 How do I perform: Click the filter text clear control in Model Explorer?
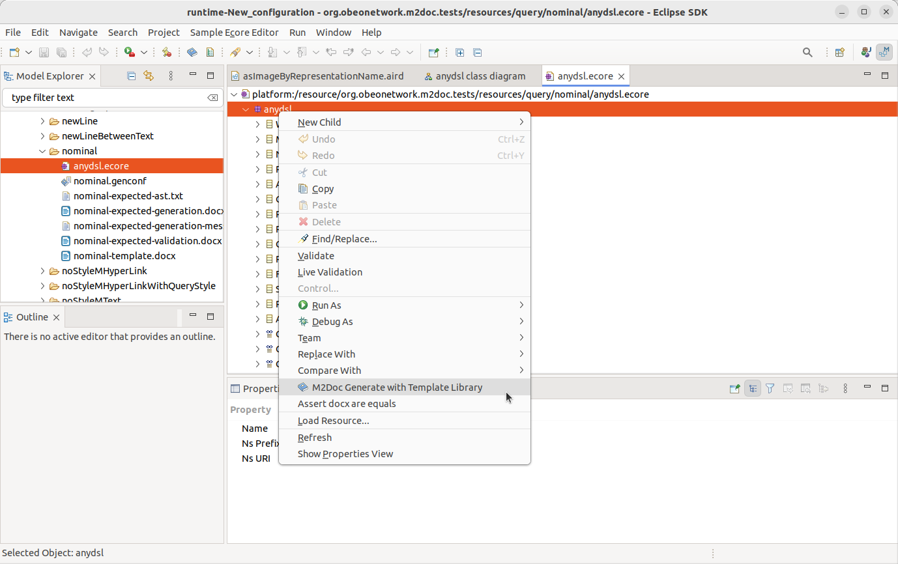pos(213,97)
